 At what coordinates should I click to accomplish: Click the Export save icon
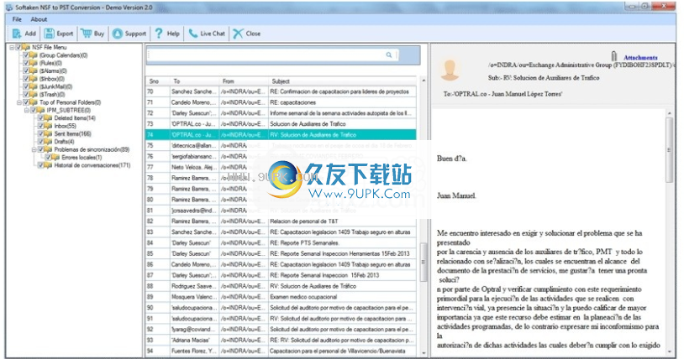point(49,34)
